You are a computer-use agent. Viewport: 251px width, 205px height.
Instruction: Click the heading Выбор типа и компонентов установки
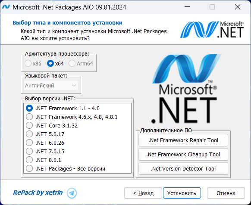point(67,23)
